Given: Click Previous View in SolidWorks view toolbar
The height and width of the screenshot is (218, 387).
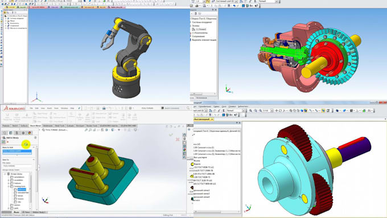Looking at the screenshot, I should coord(94,130).
